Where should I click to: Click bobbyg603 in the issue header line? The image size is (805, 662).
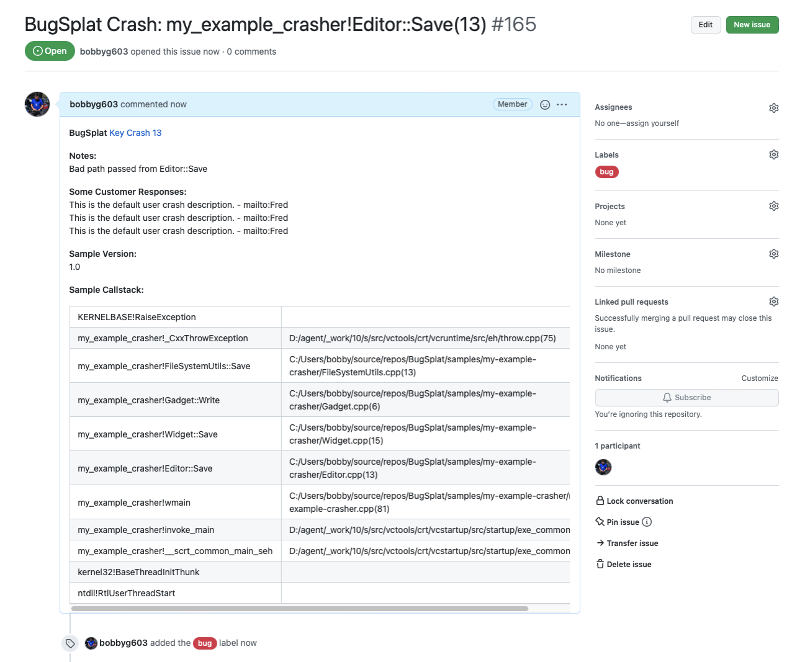click(104, 51)
